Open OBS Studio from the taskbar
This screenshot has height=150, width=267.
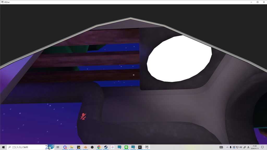pos(92,147)
